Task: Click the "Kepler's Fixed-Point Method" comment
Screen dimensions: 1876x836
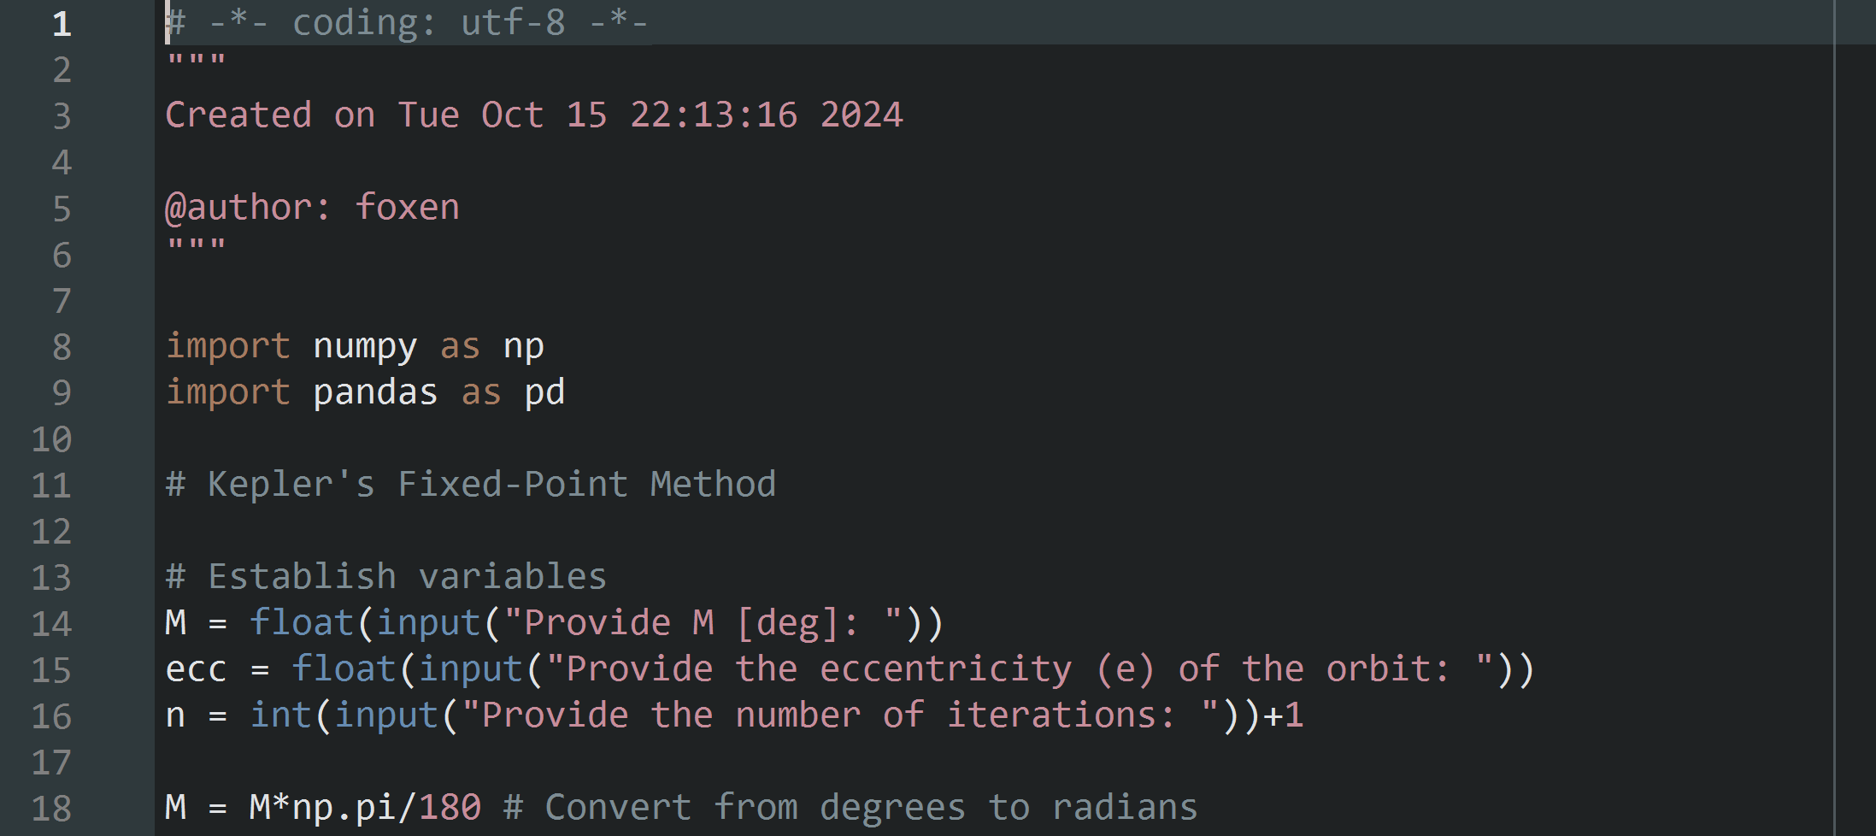Action: 470,486
